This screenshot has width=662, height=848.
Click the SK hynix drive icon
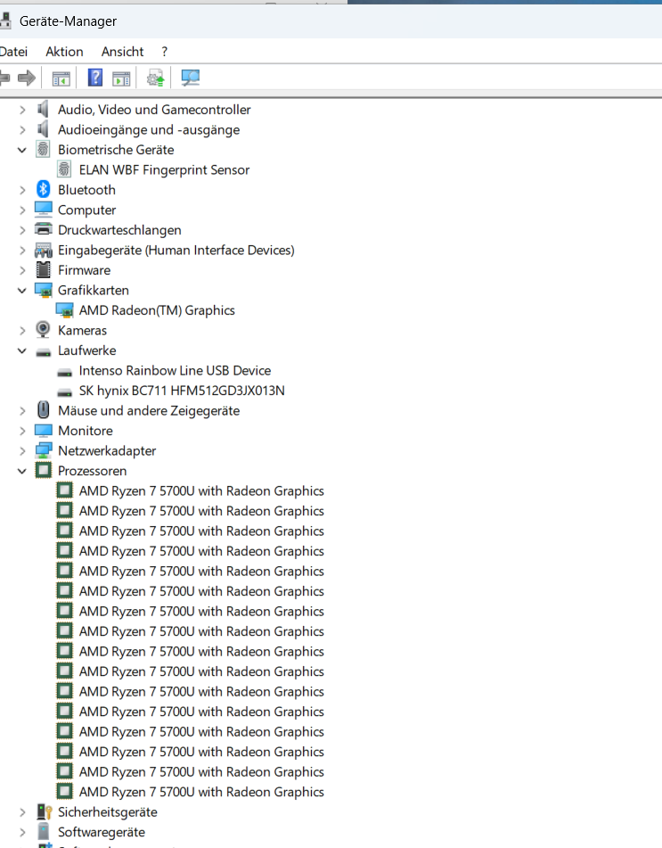(65, 392)
